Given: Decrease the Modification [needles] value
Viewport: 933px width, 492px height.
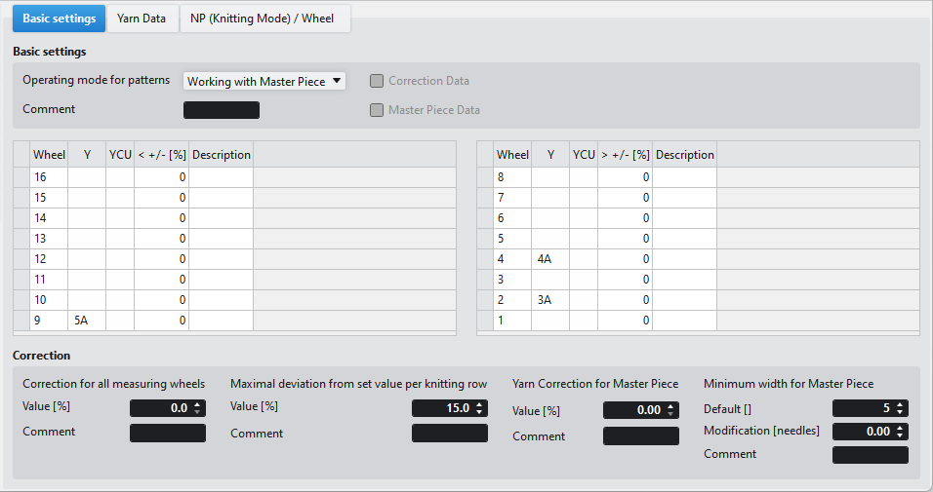Looking at the screenshot, I should (x=901, y=435).
